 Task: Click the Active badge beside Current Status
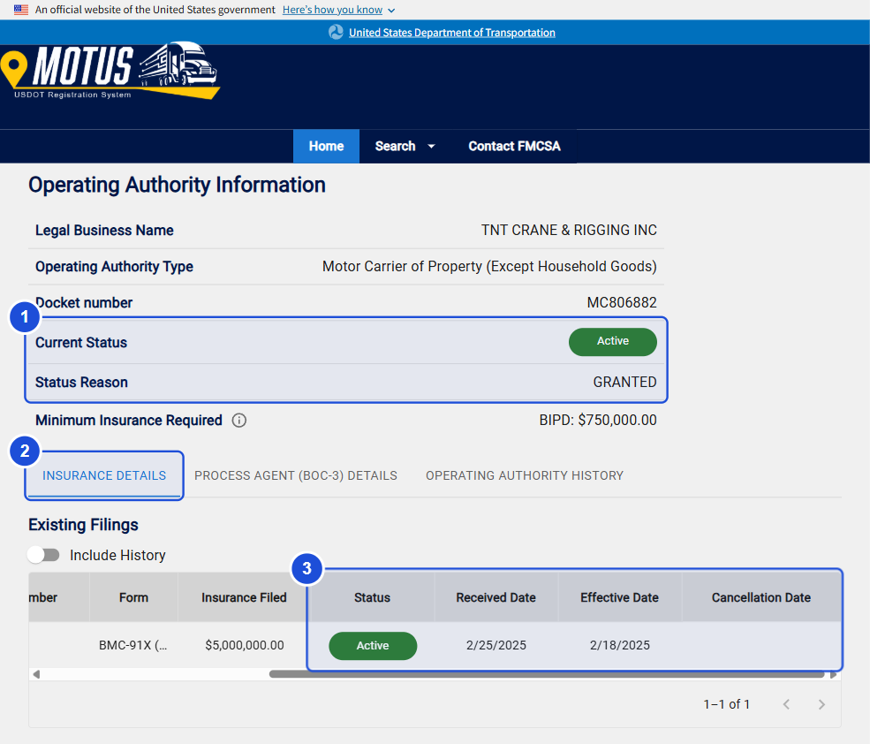pos(613,341)
